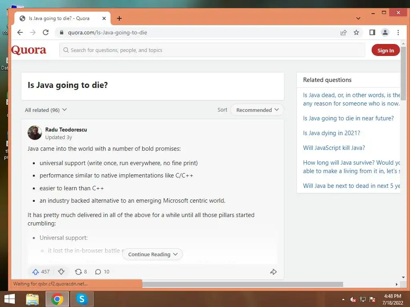410x307 pixels.
Task: Open the tab search chevron in the title bar
Action: tap(358, 18)
